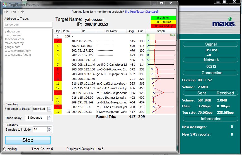Screen dimensions: 242x155
Task: Click the Maxis logo in modem window
Action: (x=224, y=22)
